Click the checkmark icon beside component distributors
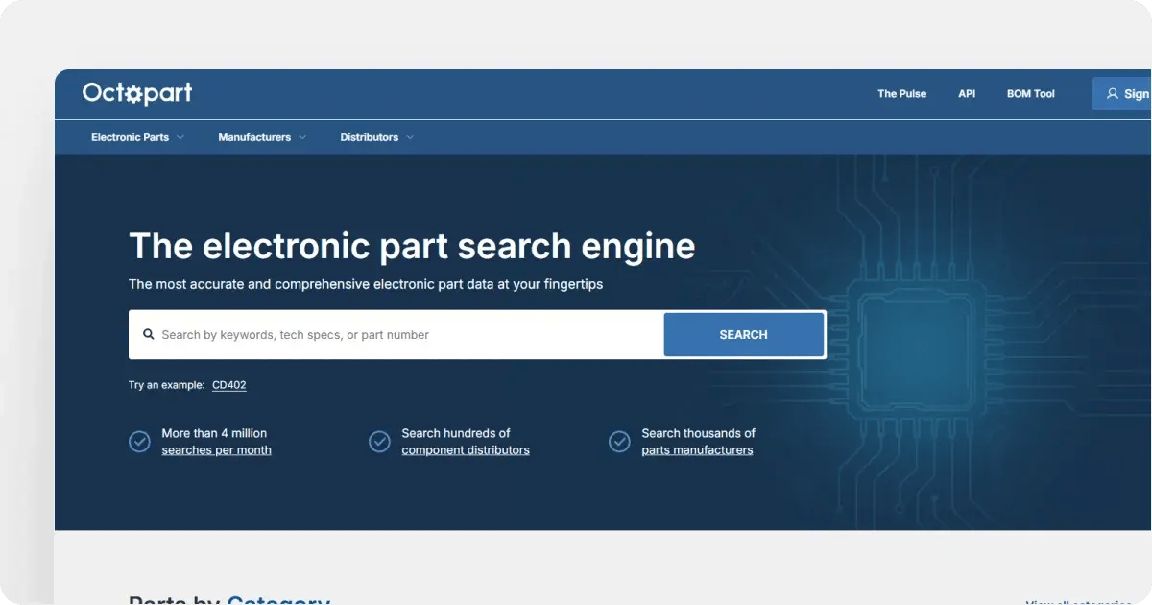Screen dimensions: 1152x605 [x=379, y=441]
